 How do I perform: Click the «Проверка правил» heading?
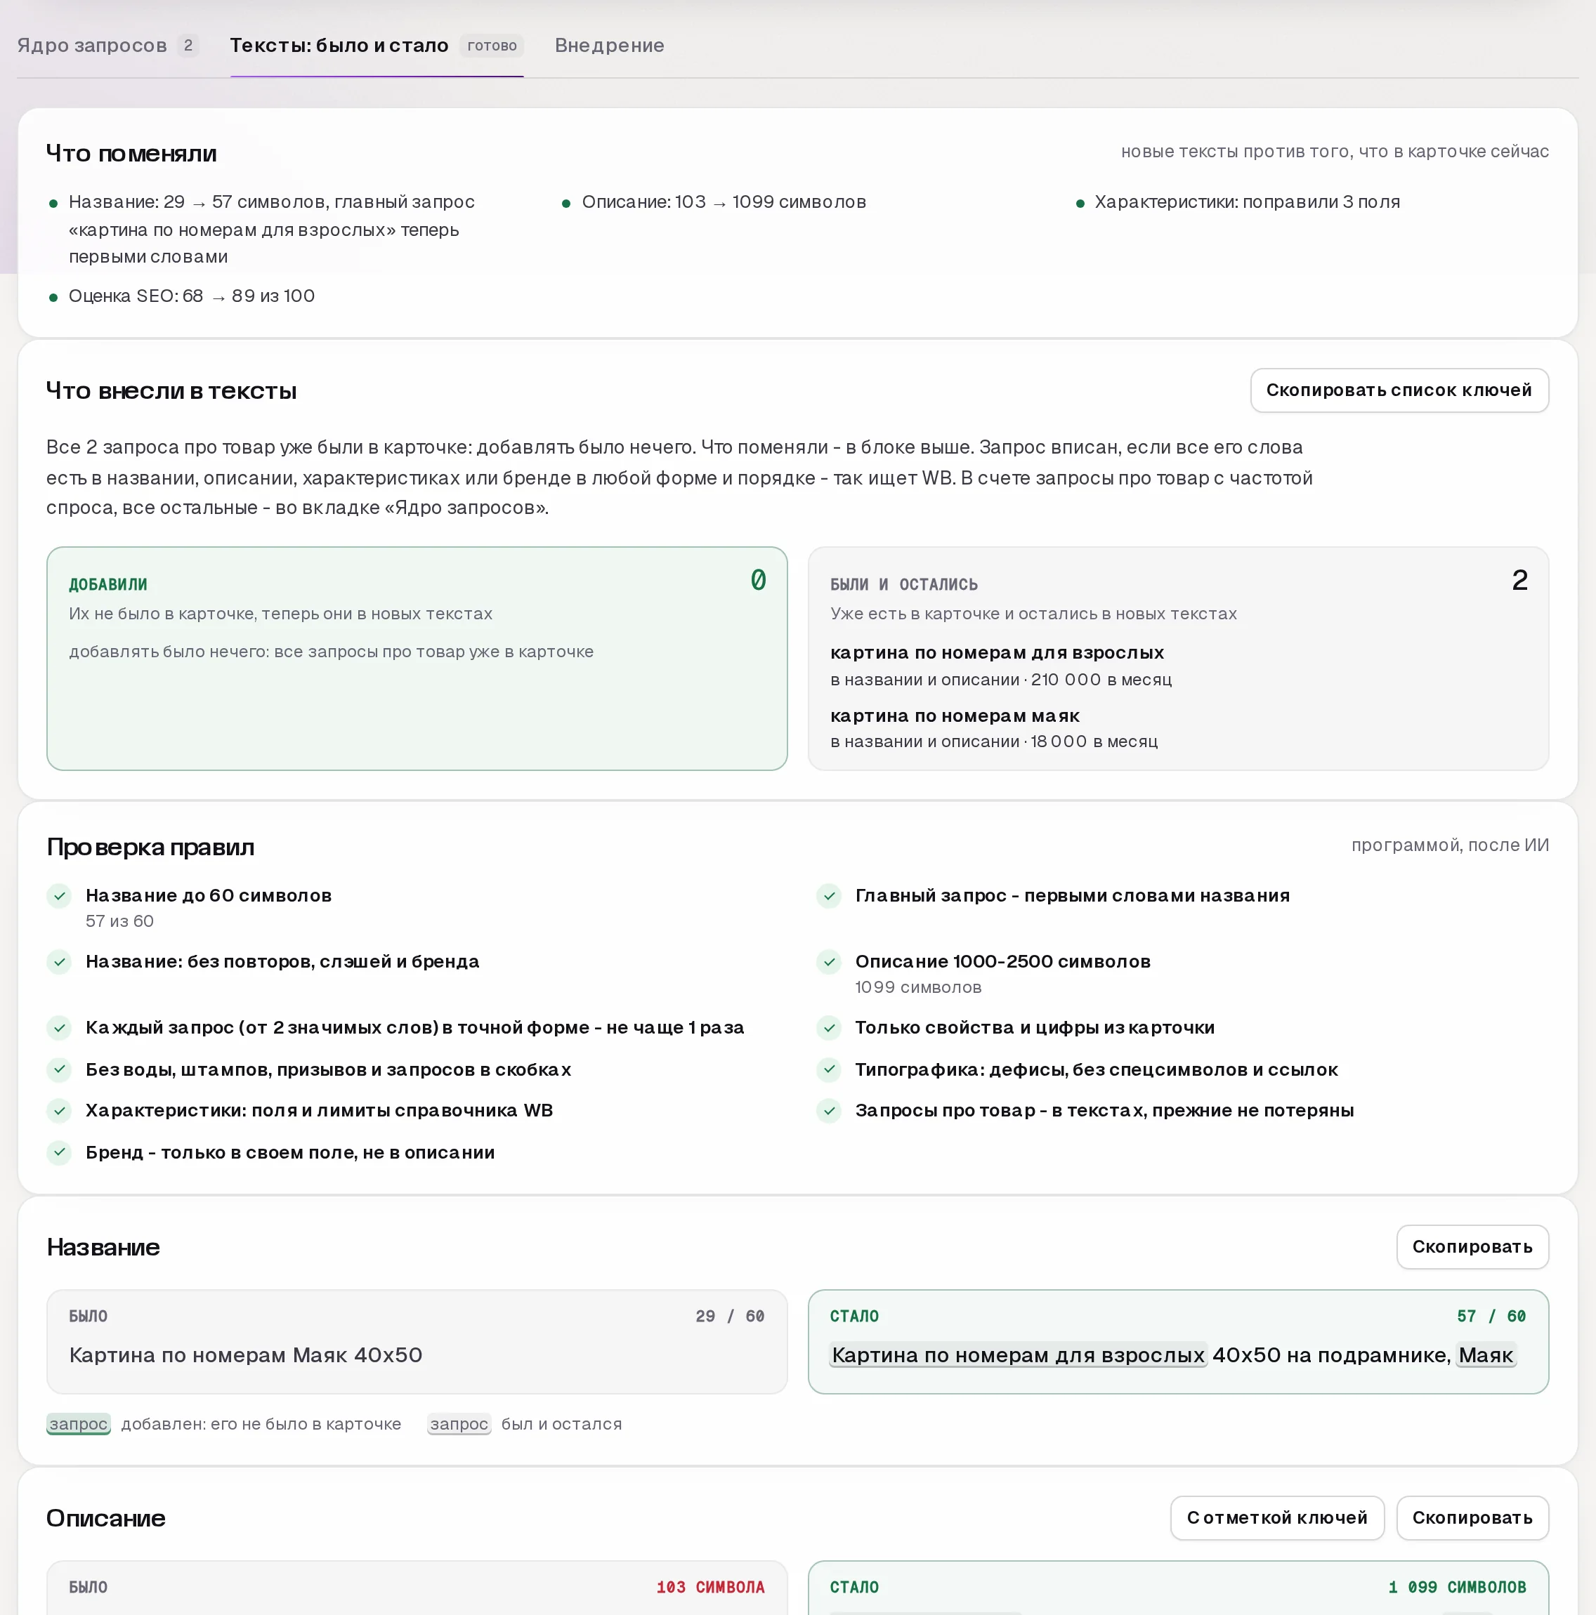150,847
